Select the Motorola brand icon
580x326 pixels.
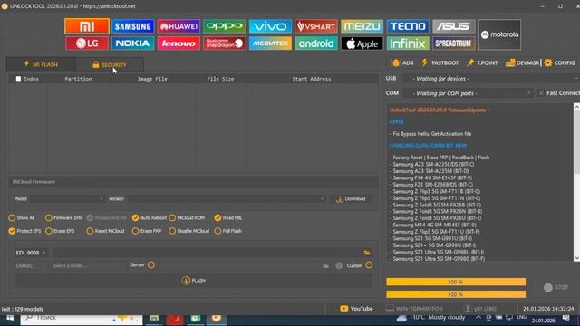tap(499, 34)
